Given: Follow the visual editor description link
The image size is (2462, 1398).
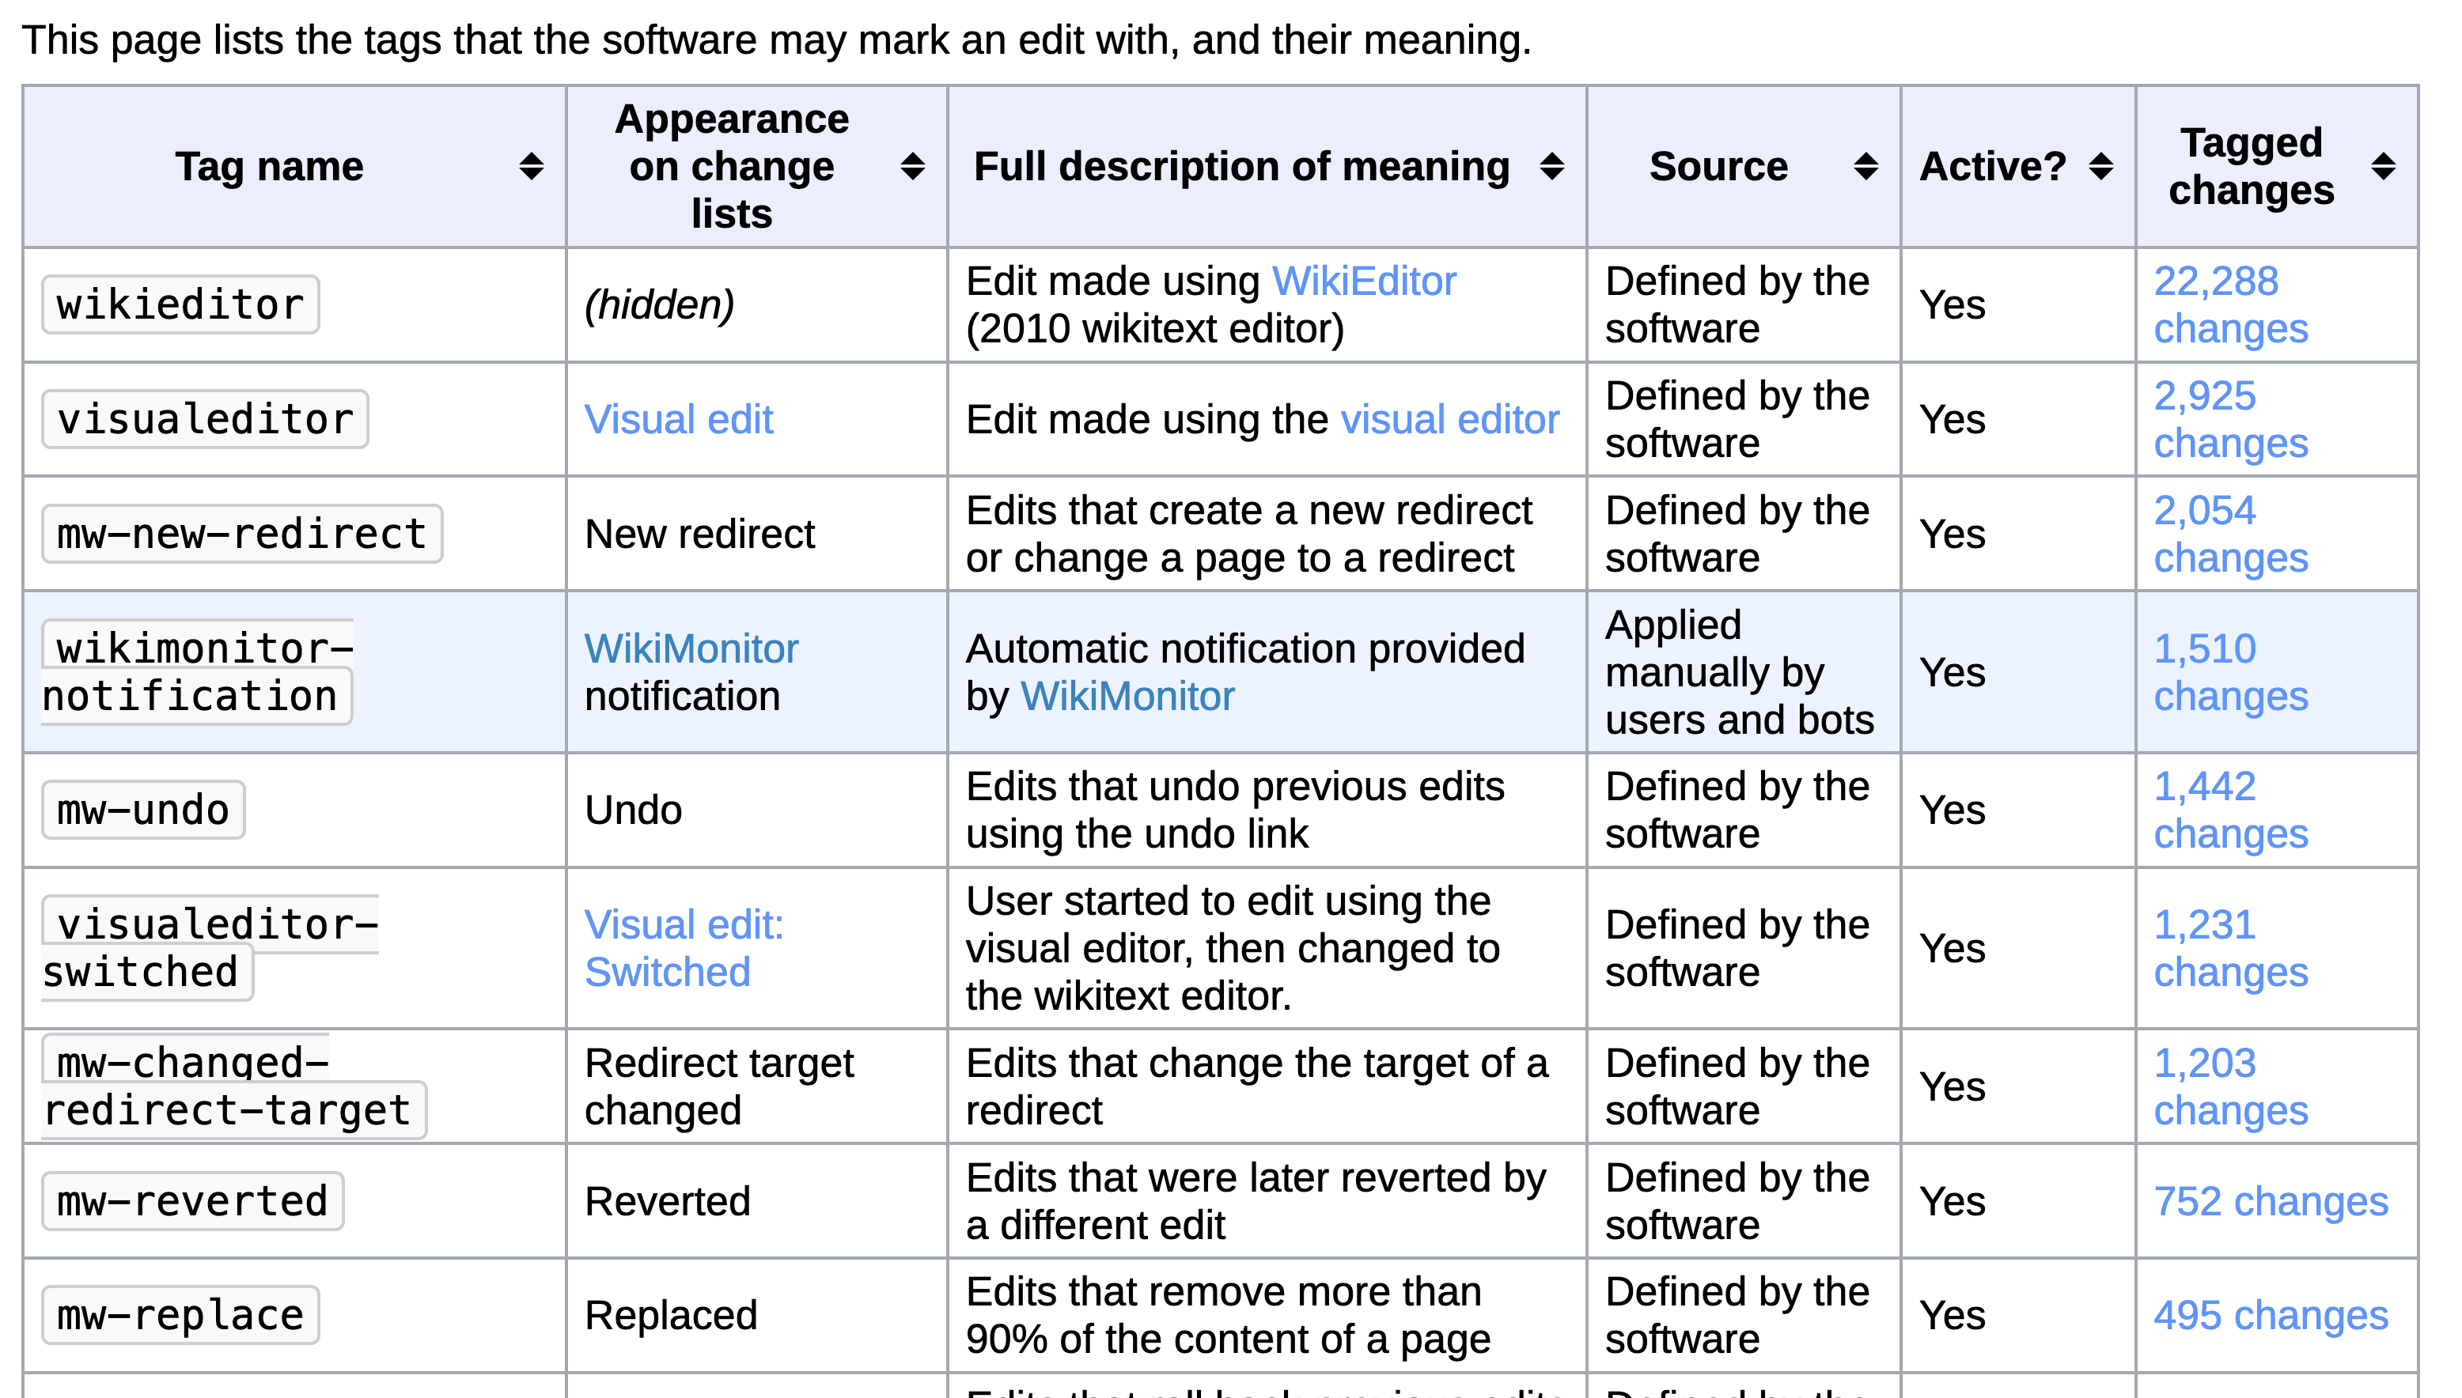Looking at the screenshot, I should coord(1449,420).
